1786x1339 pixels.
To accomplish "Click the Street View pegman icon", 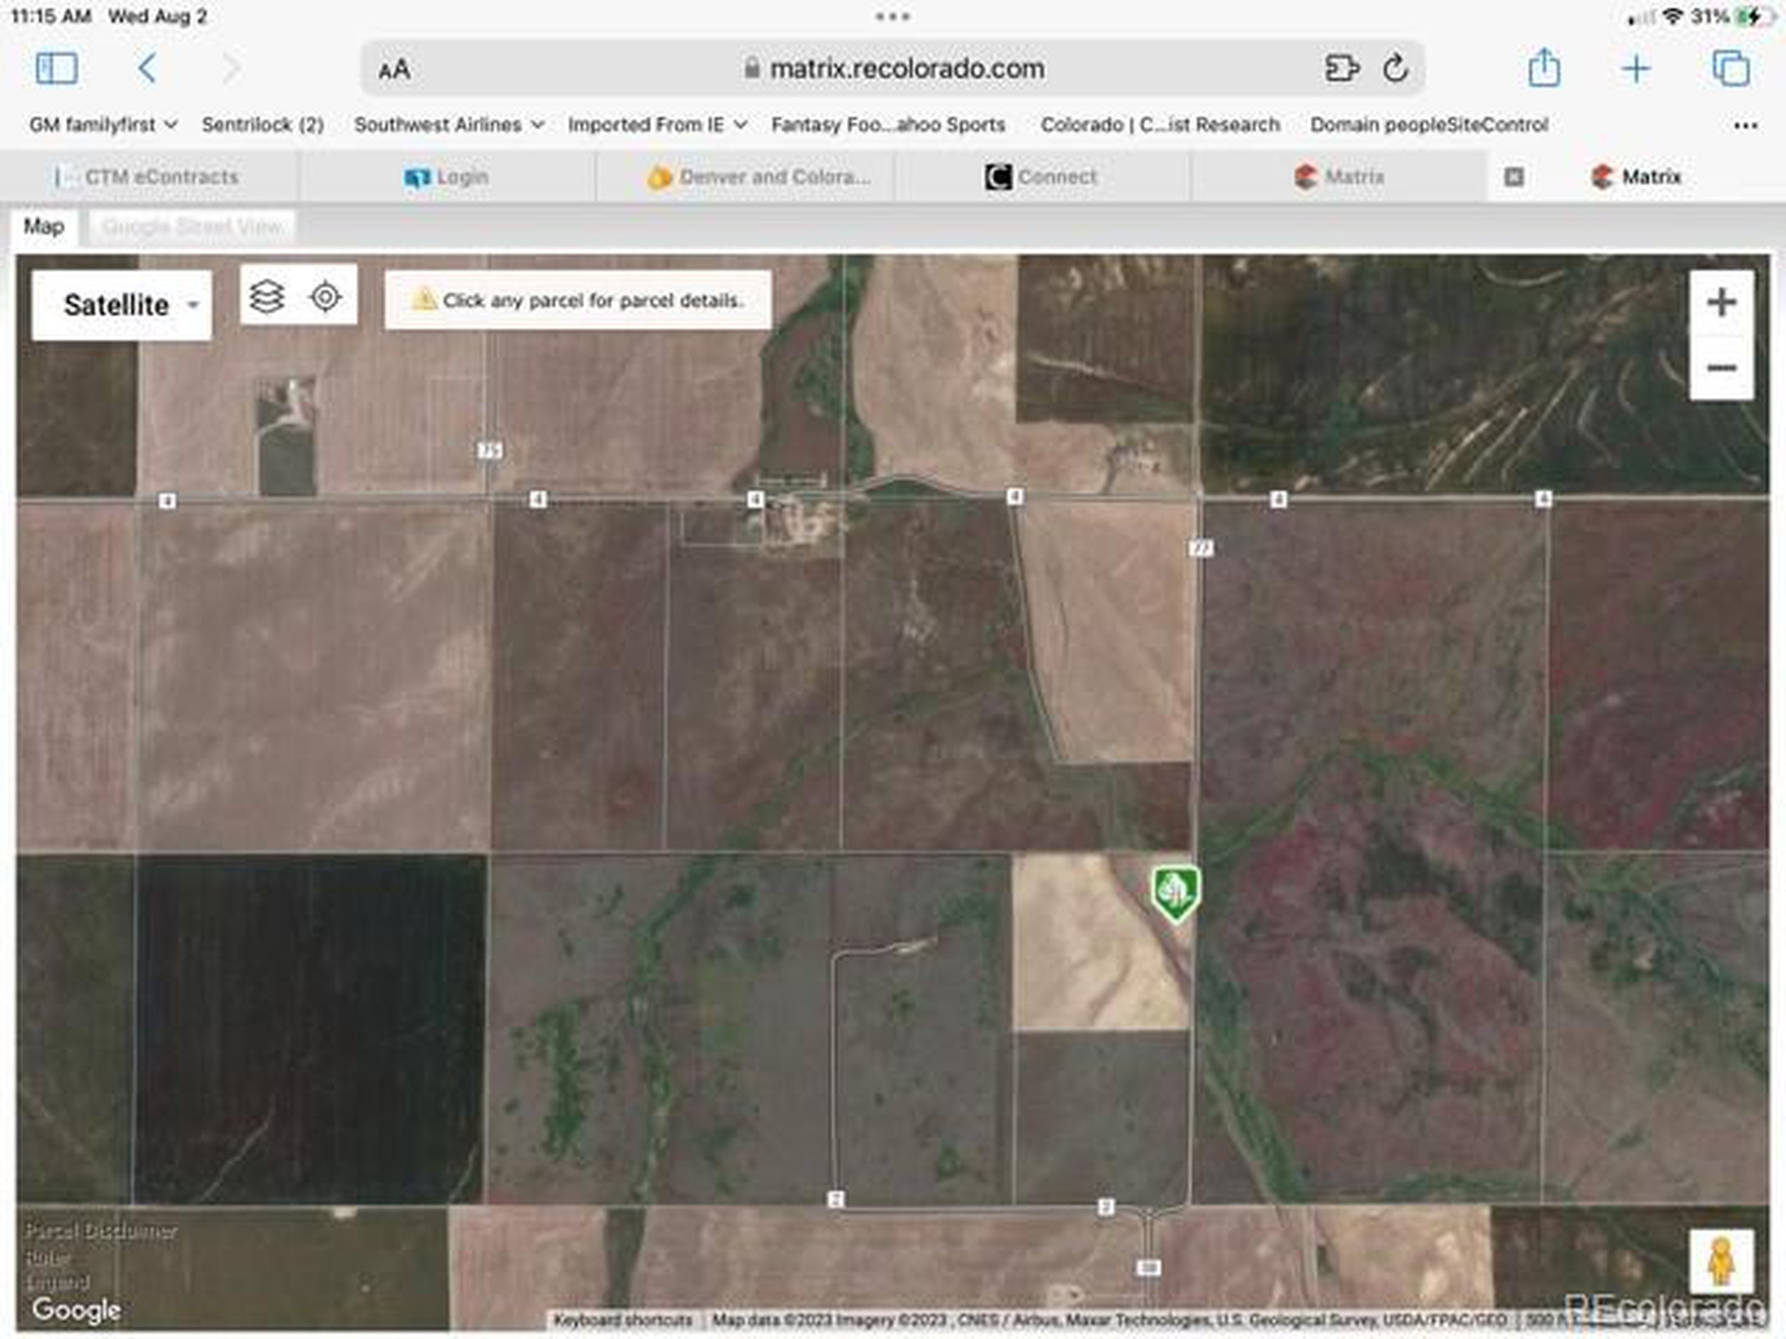I will 1720,1261.
